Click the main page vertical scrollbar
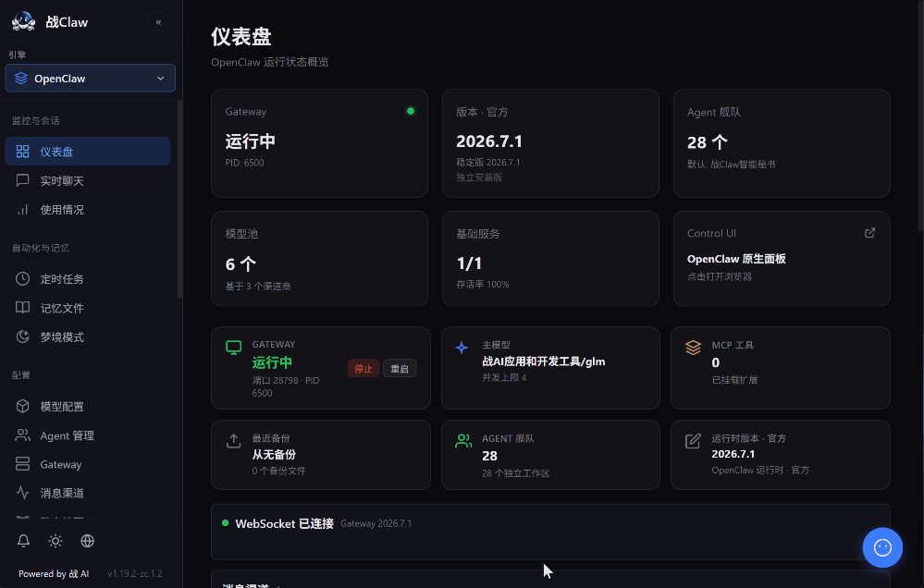The width and height of the screenshot is (924, 588). 921,115
